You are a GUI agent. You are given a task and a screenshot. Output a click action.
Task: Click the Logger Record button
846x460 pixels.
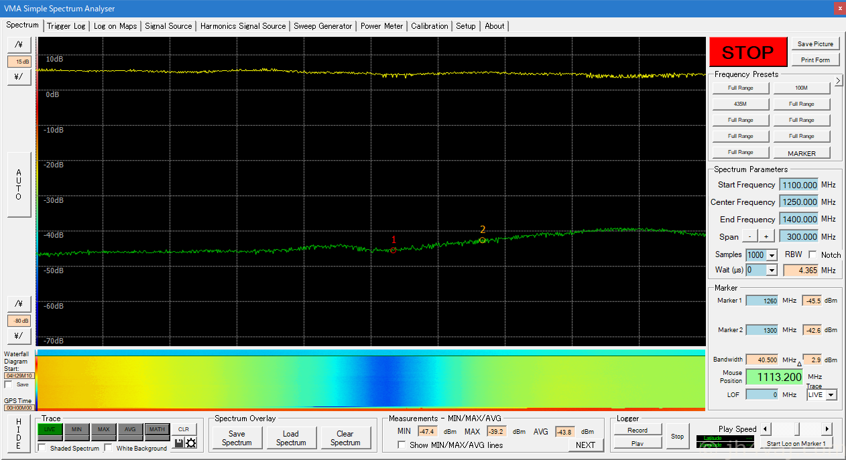click(x=638, y=430)
